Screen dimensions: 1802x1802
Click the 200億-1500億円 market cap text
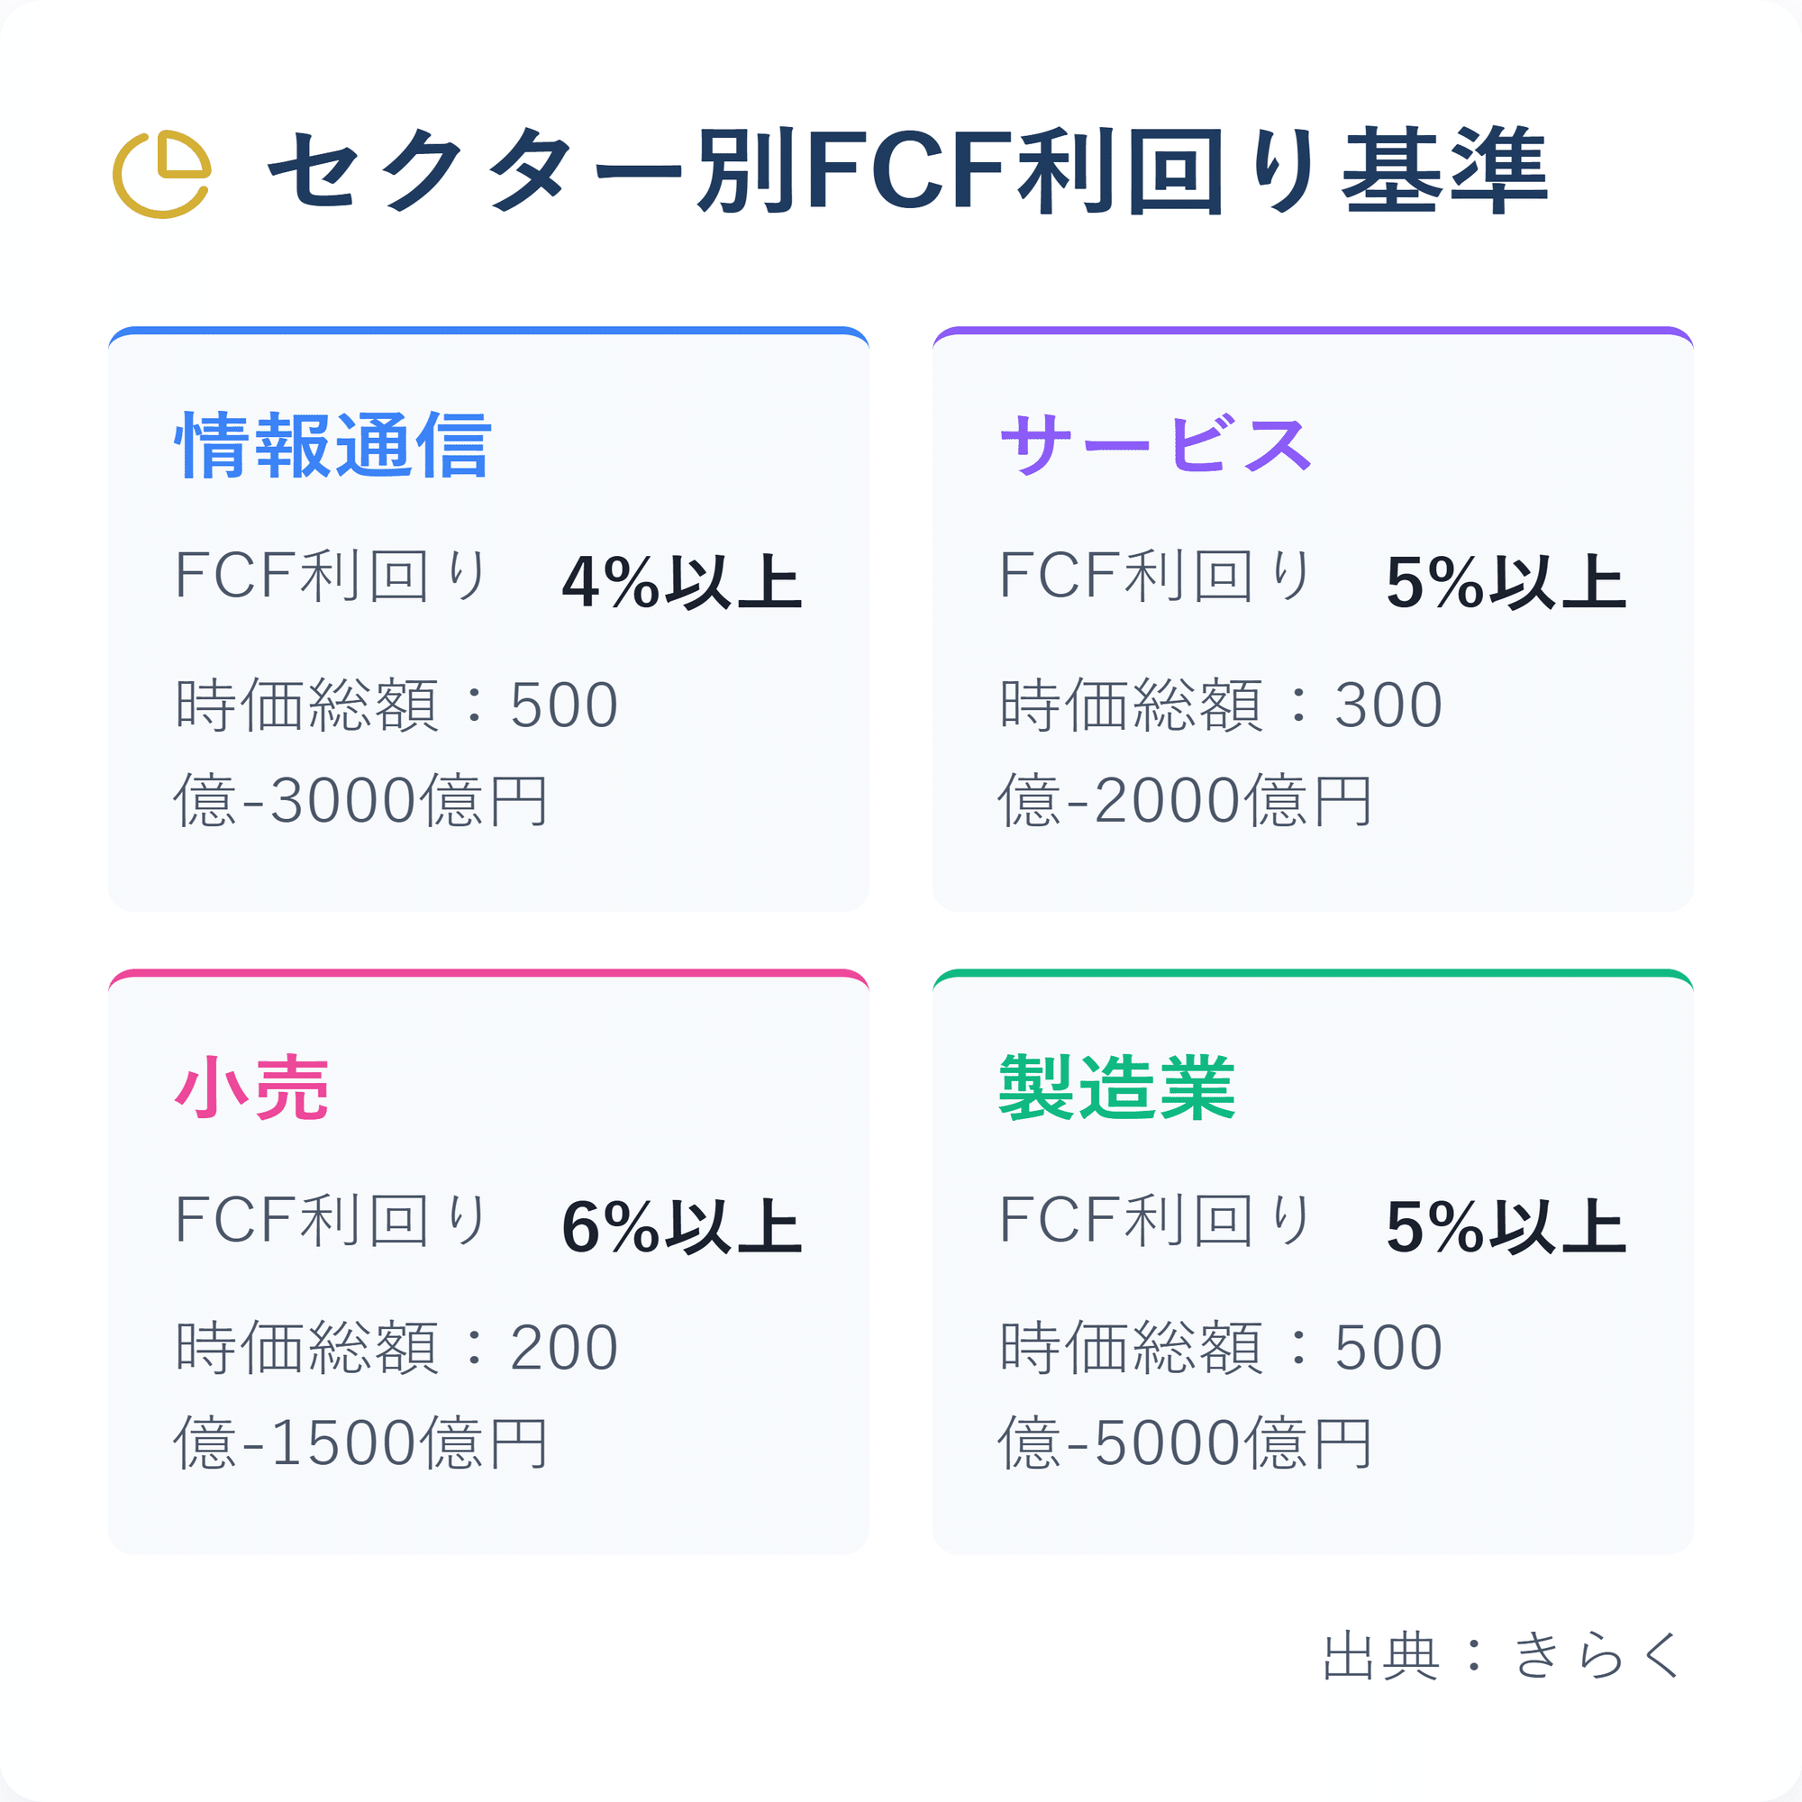396,1396
